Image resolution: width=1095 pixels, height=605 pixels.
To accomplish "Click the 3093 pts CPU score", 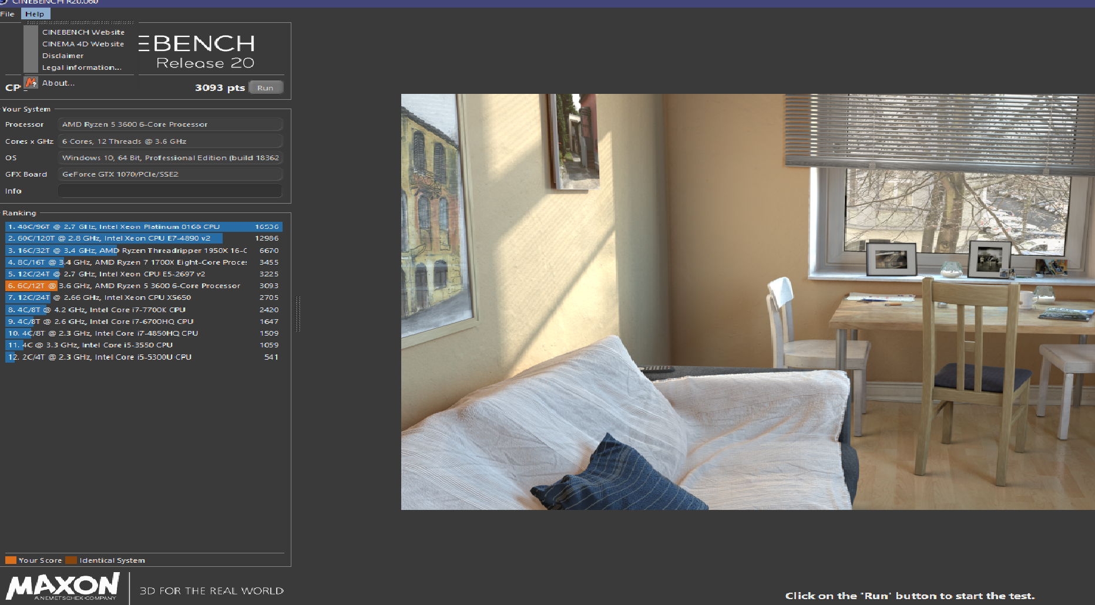I will coord(220,87).
